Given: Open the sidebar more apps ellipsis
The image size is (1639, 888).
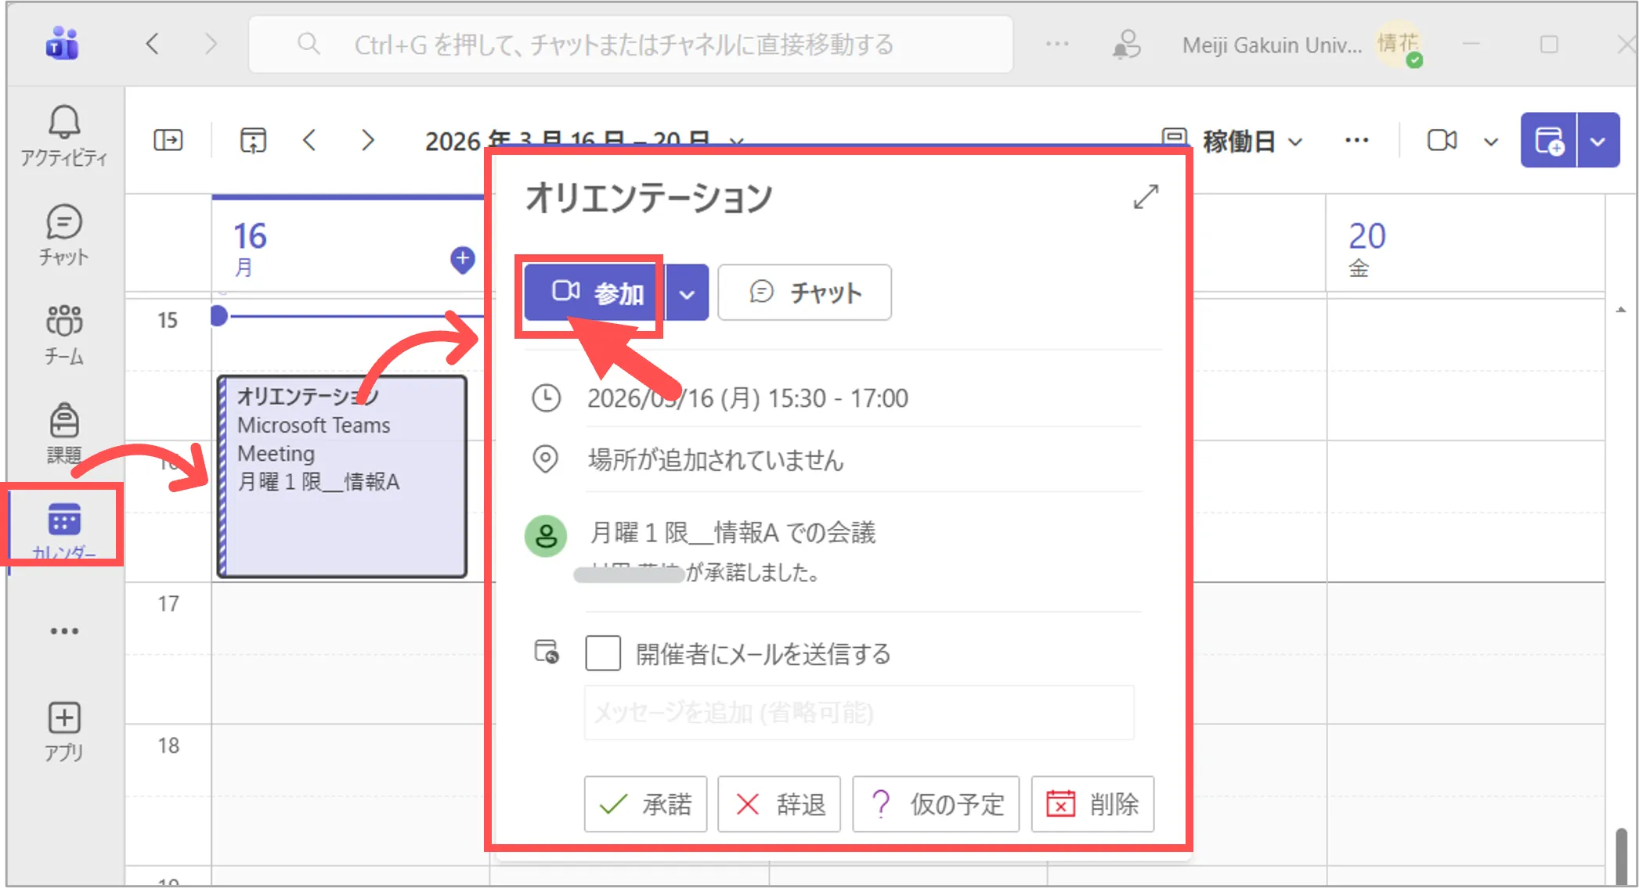Looking at the screenshot, I should point(63,631).
